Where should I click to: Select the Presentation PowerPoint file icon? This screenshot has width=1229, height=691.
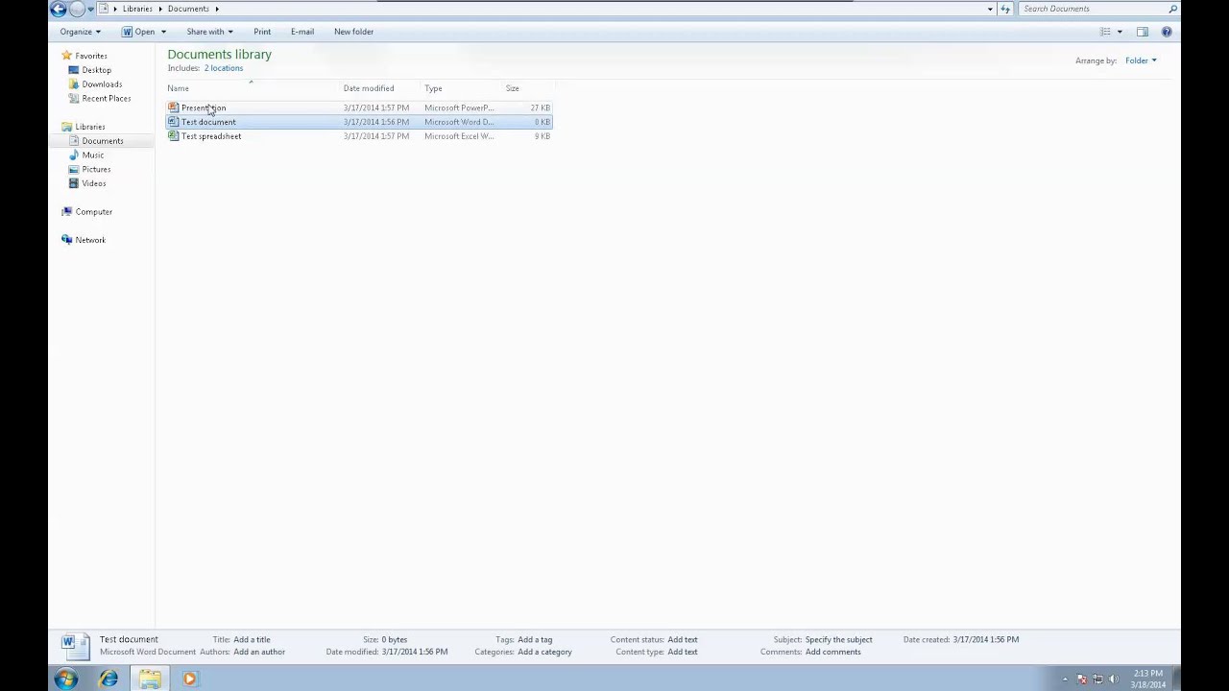click(174, 107)
